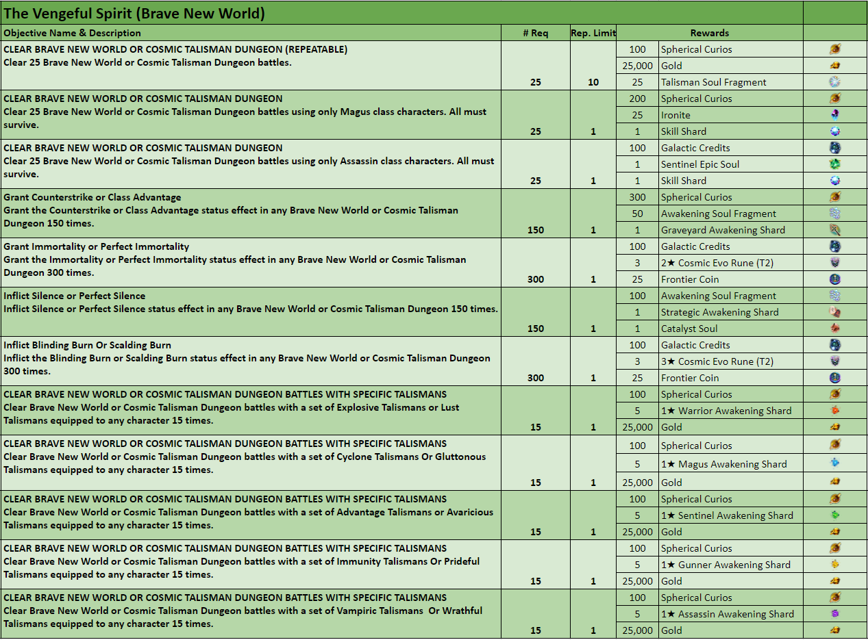Click Galactic Credits icon in Assassin-only objective
868x640 pixels.
[x=834, y=148]
